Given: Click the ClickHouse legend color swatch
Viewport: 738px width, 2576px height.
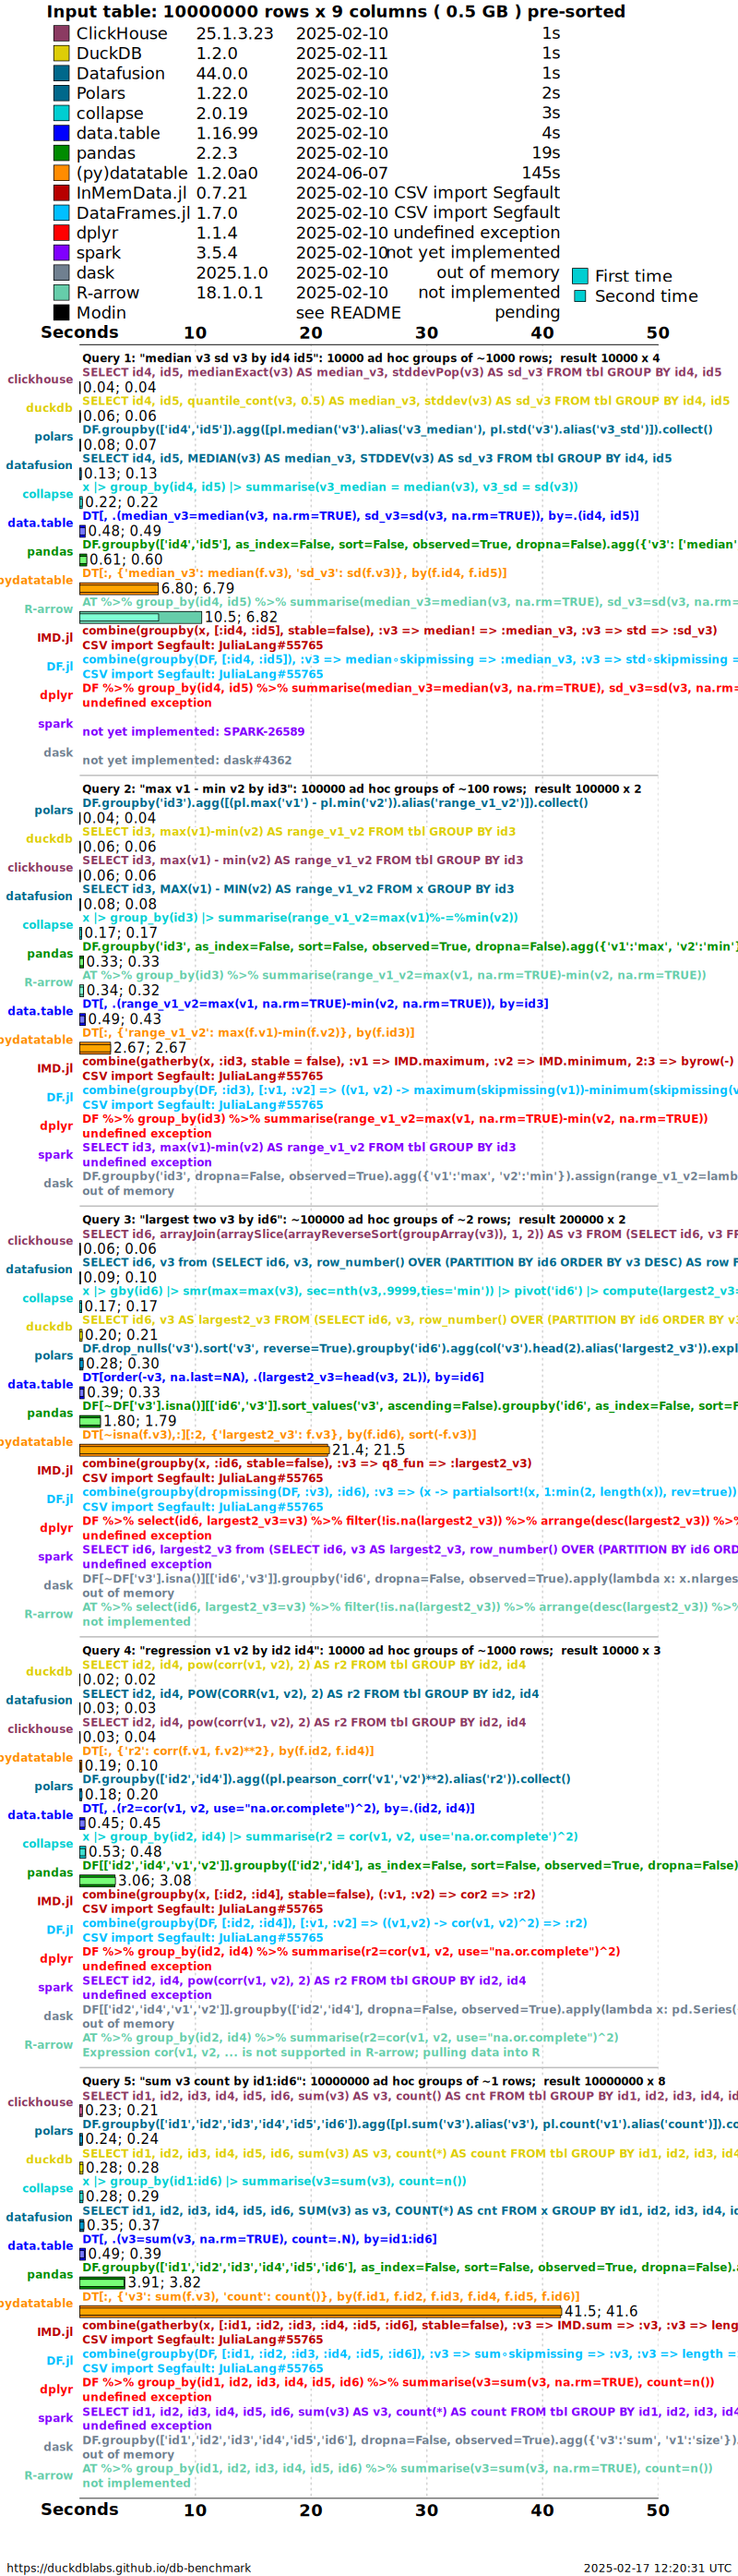Looking at the screenshot, I should click(61, 33).
